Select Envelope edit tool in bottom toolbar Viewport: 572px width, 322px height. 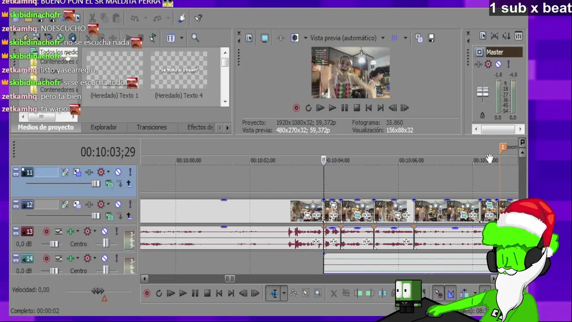coord(294,293)
